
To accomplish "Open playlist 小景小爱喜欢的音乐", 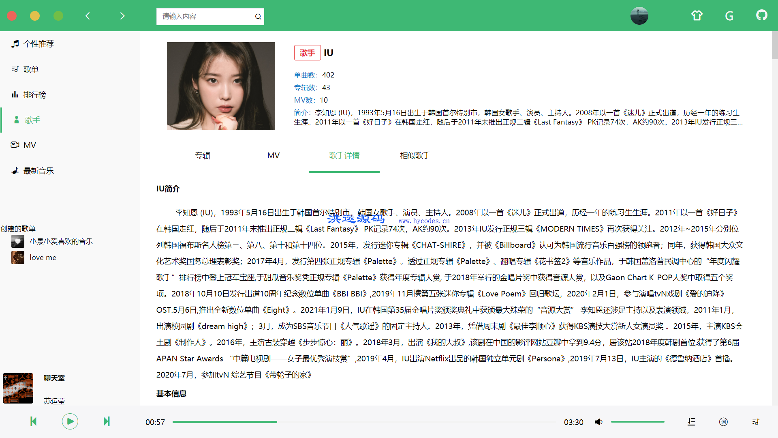I will [61, 242].
